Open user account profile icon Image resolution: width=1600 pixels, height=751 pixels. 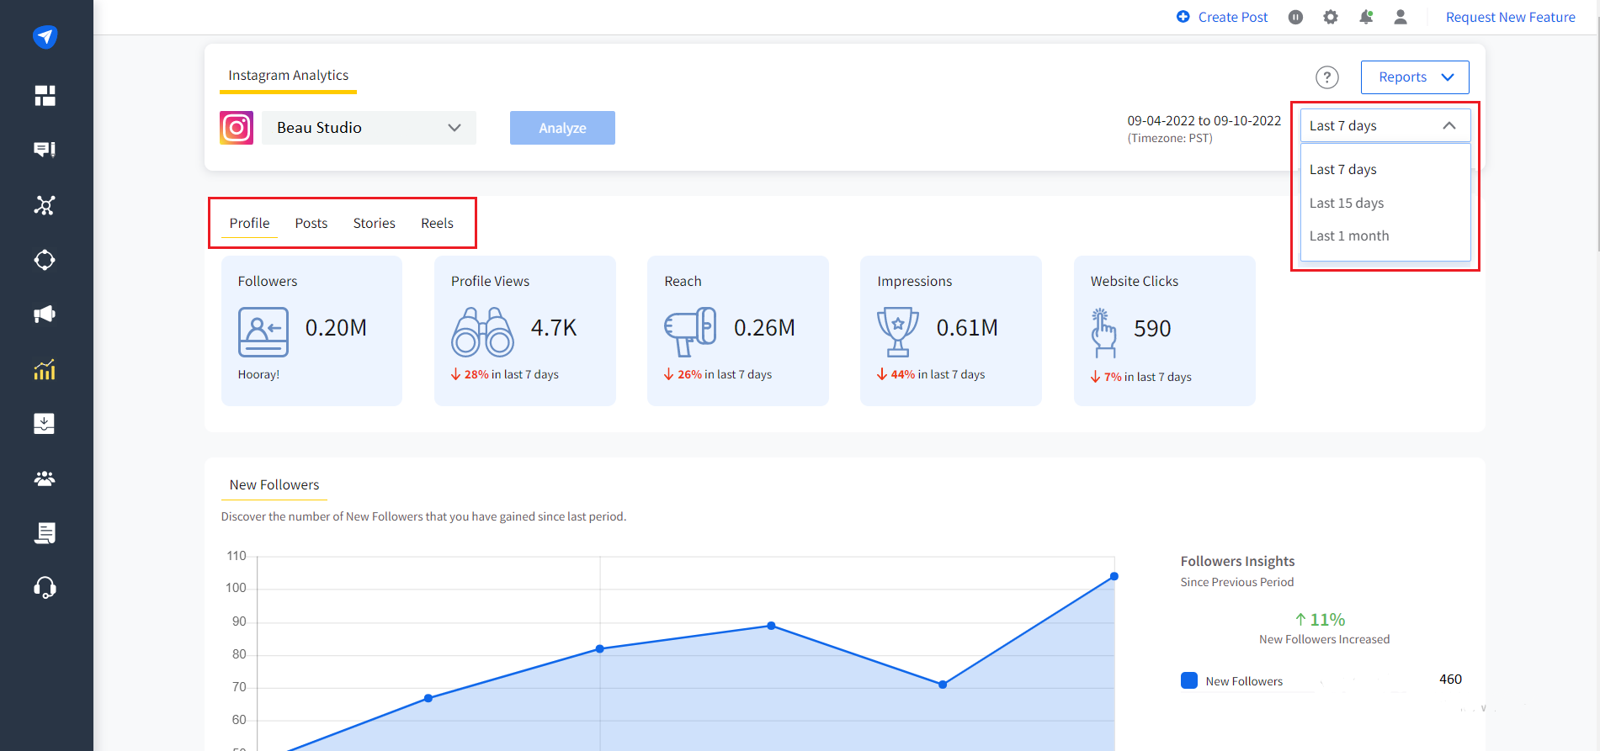pos(1401,17)
